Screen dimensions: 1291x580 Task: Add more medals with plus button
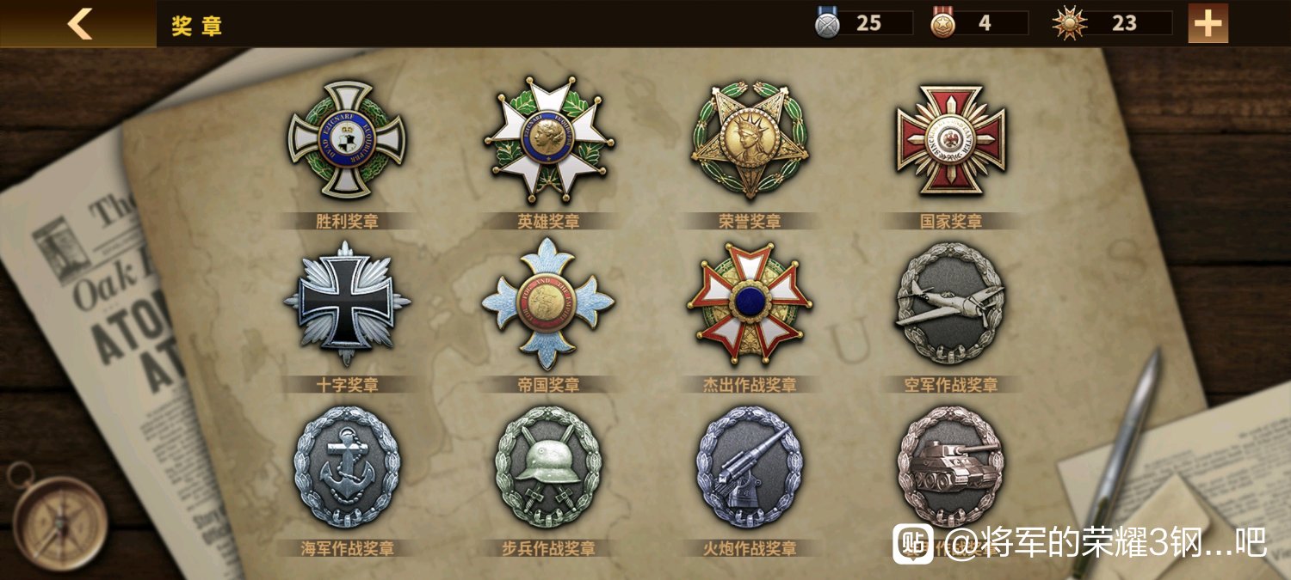pos(1208,23)
